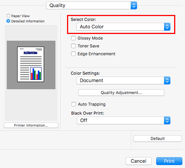The width and height of the screenshot is (185, 168).
Task: Click the document page preview thumbnail
Action: [31, 65]
